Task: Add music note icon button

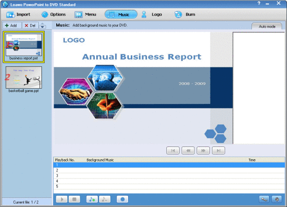Action: [92, 200]
